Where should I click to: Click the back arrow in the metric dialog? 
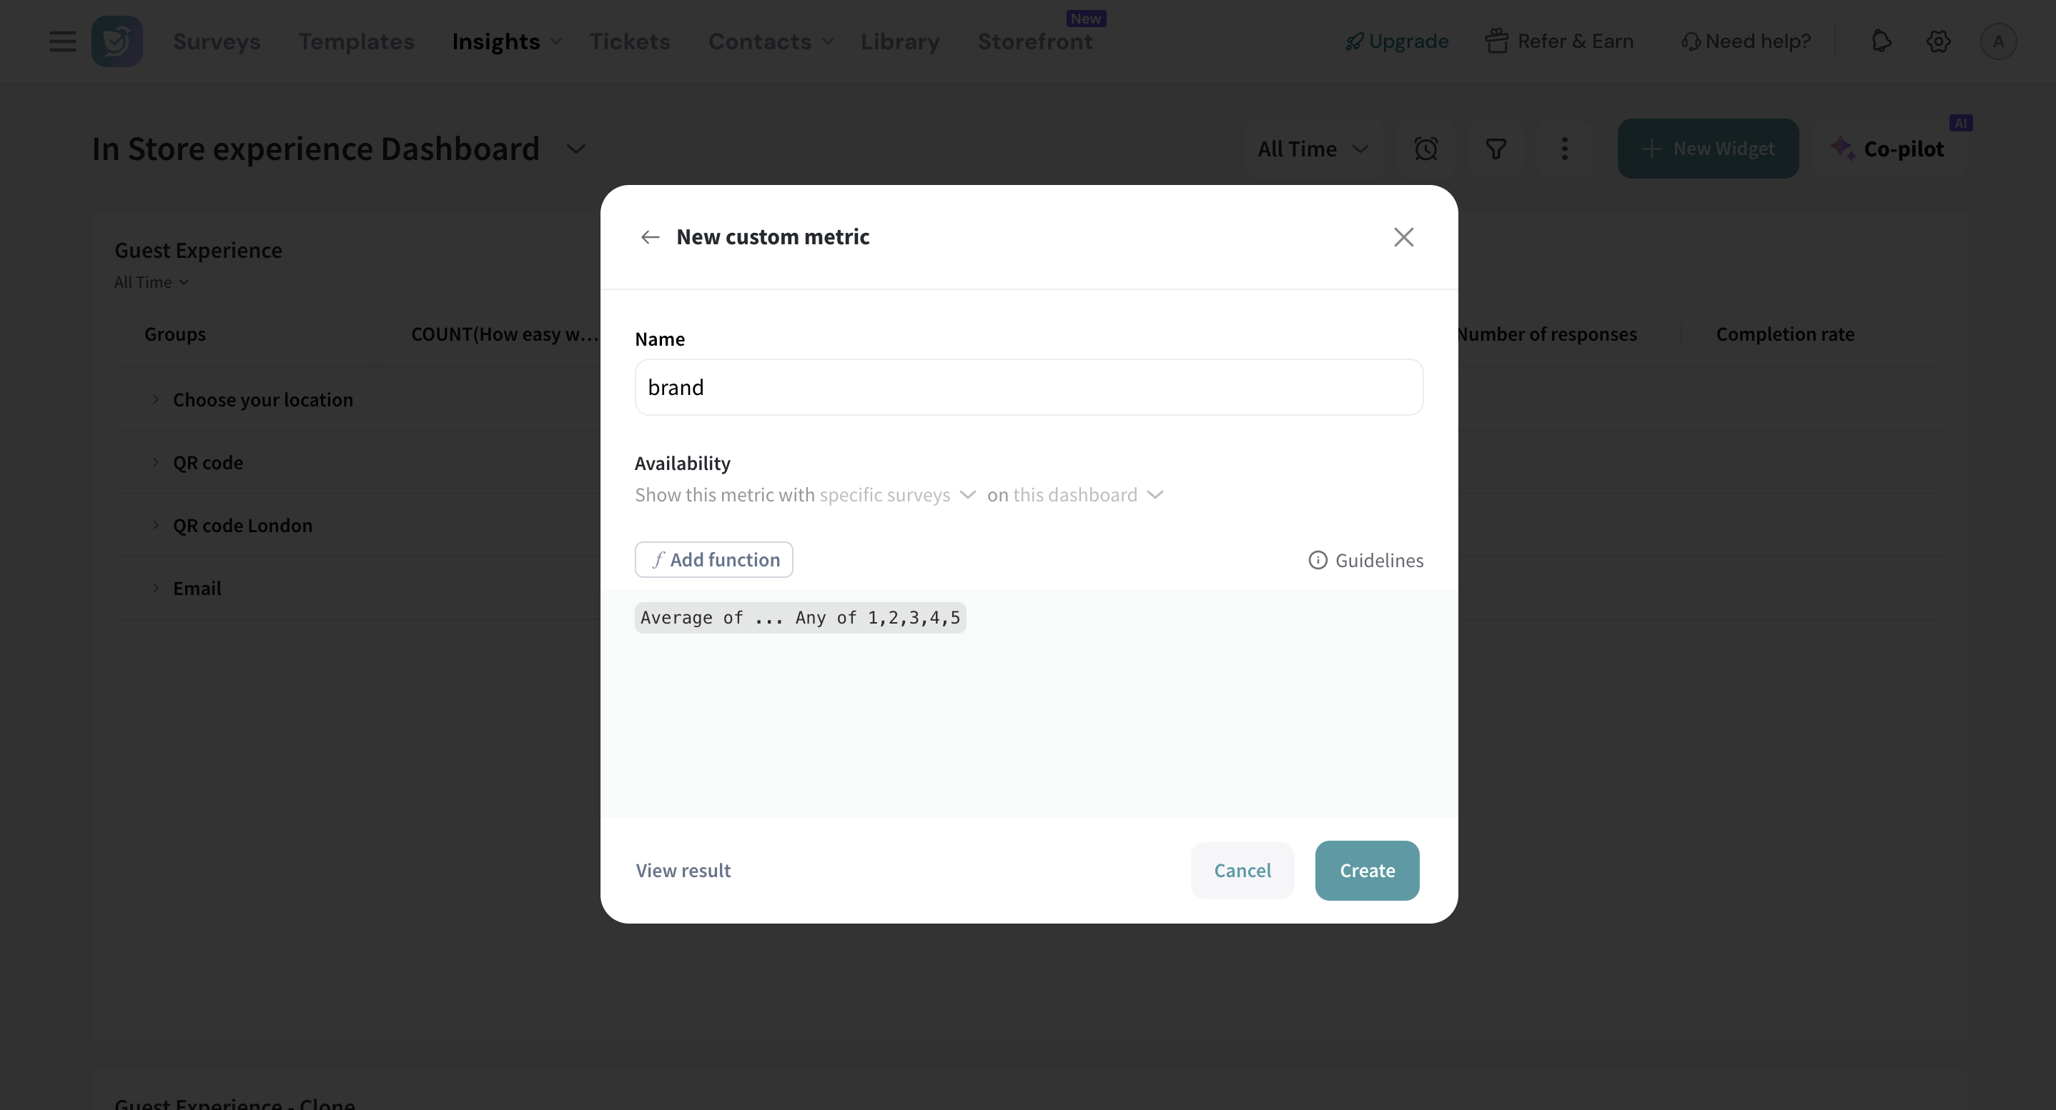(x=650, y=237)
